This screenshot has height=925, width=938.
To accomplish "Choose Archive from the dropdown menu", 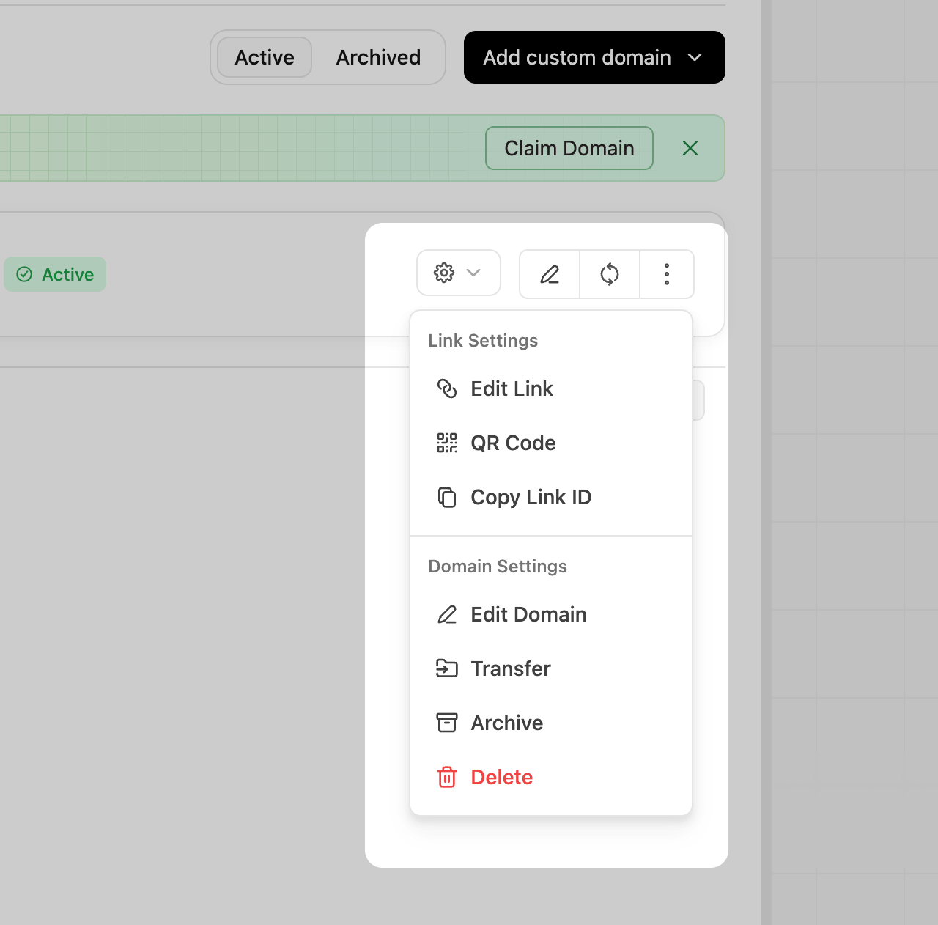I will tap(551, 723).
